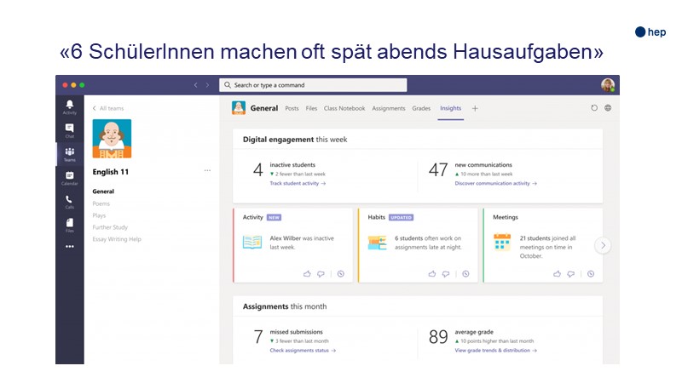Click the General channel avatar in header
Viewport: 682px width, 383px height.
239,108
